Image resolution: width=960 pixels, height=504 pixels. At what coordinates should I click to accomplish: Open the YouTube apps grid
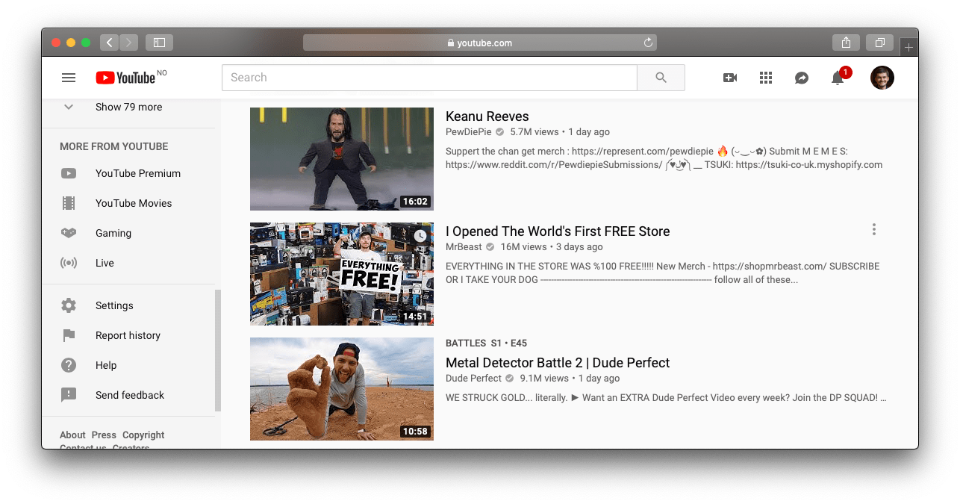click(765, 78)
